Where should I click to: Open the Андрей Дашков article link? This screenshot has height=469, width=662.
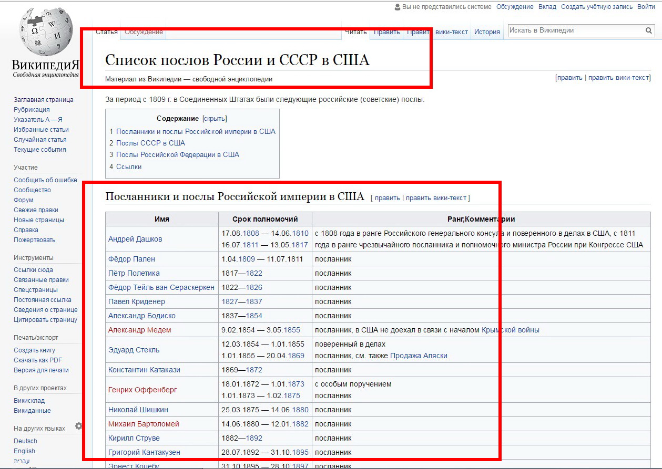tap(135, 239)
